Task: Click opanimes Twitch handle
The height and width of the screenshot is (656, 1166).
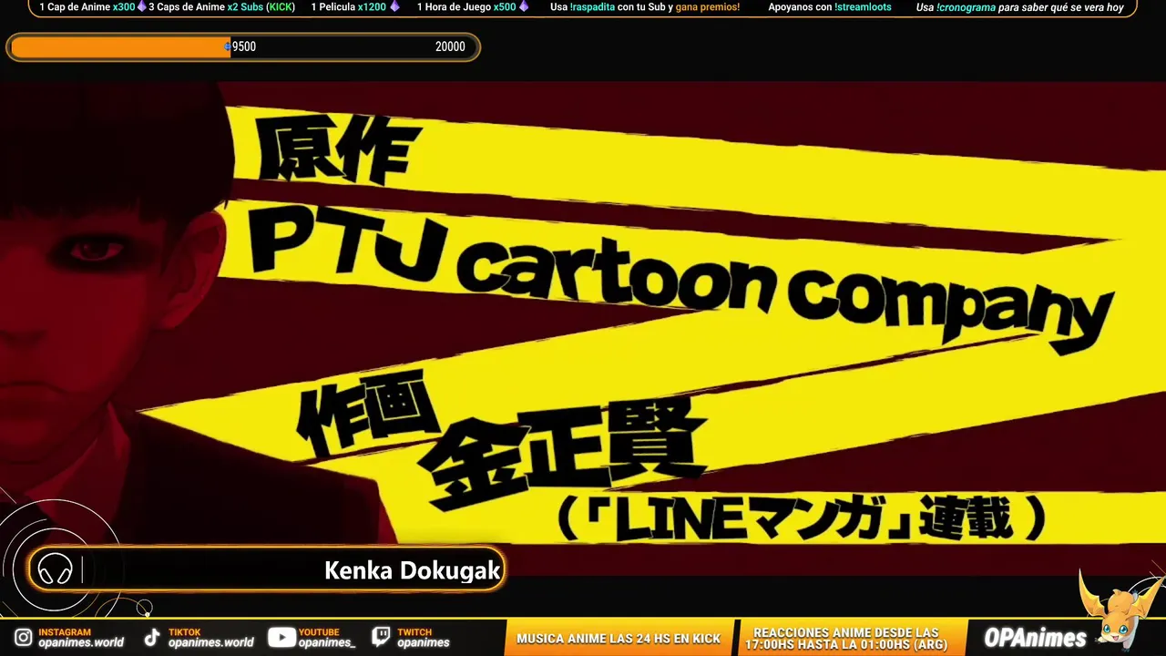Action: [424, 642]
